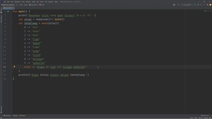
Task: Open the Refactor menu
Action: click(28, 2)
